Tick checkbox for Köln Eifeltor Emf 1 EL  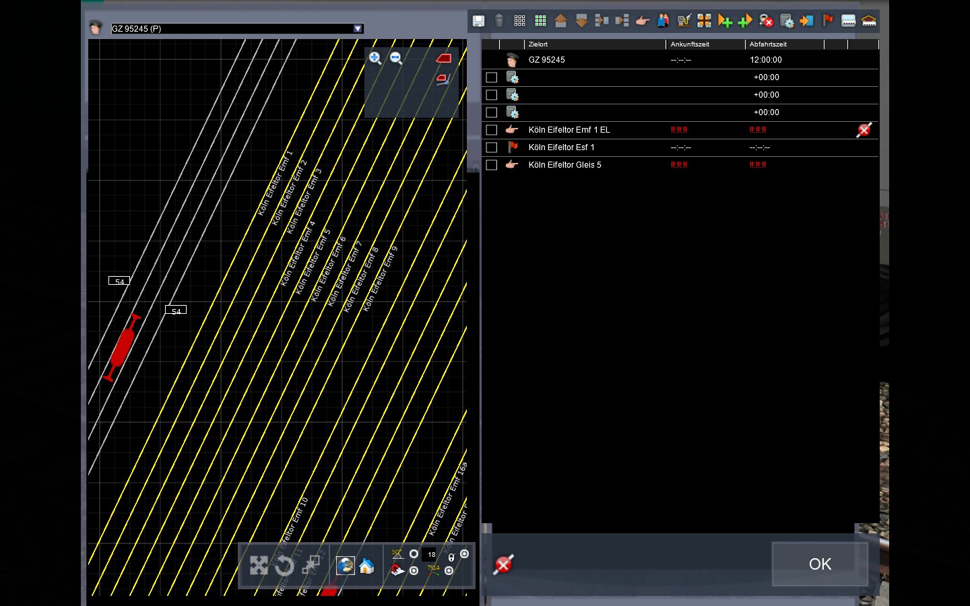point(492,130)
